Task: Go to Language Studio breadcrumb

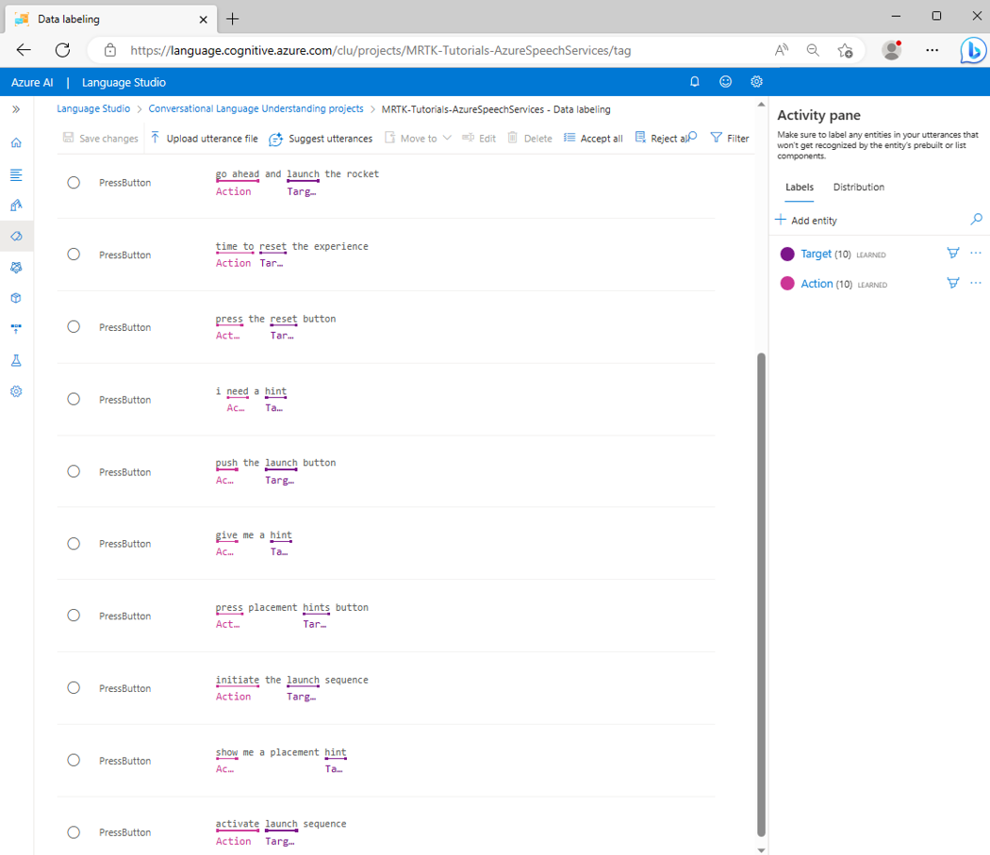Action: click(x=93, y=108)
